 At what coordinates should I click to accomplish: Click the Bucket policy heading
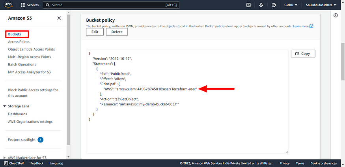[100, 20]
